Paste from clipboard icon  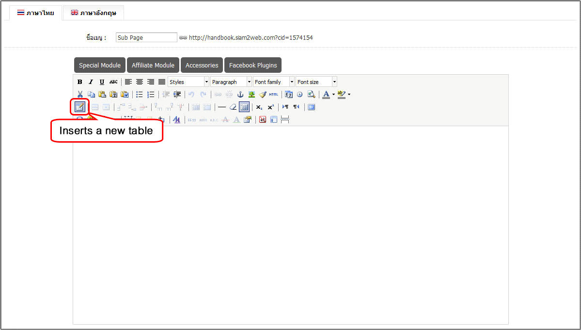102,94
